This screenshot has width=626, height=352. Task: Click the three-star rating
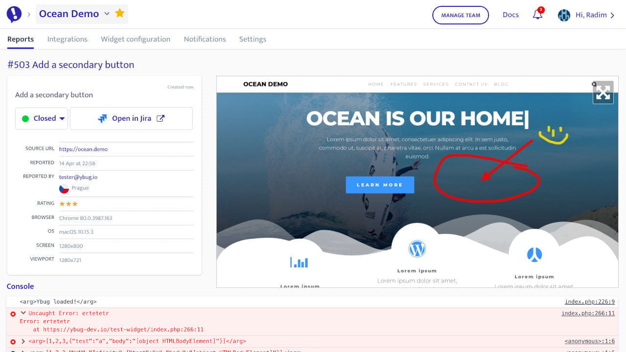tap(68, 204)
